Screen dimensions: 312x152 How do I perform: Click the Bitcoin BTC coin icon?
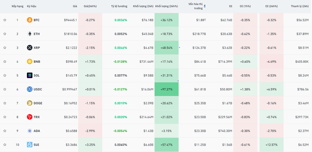pos(29,20)
